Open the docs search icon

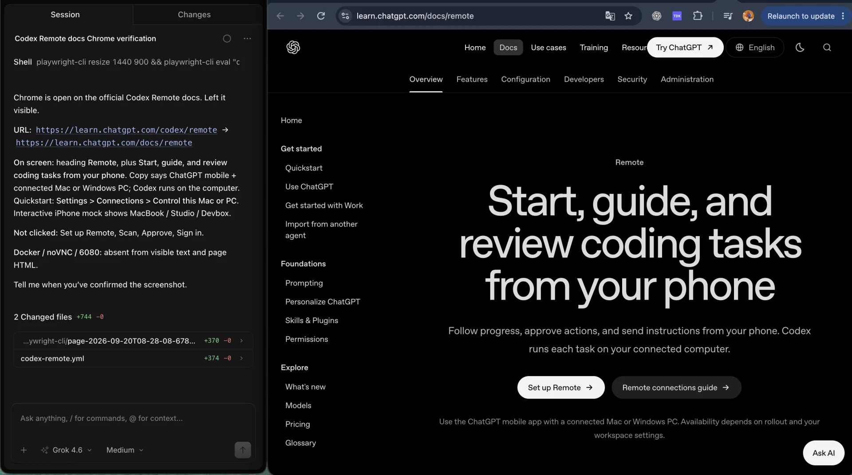click(x=827, y=47)
